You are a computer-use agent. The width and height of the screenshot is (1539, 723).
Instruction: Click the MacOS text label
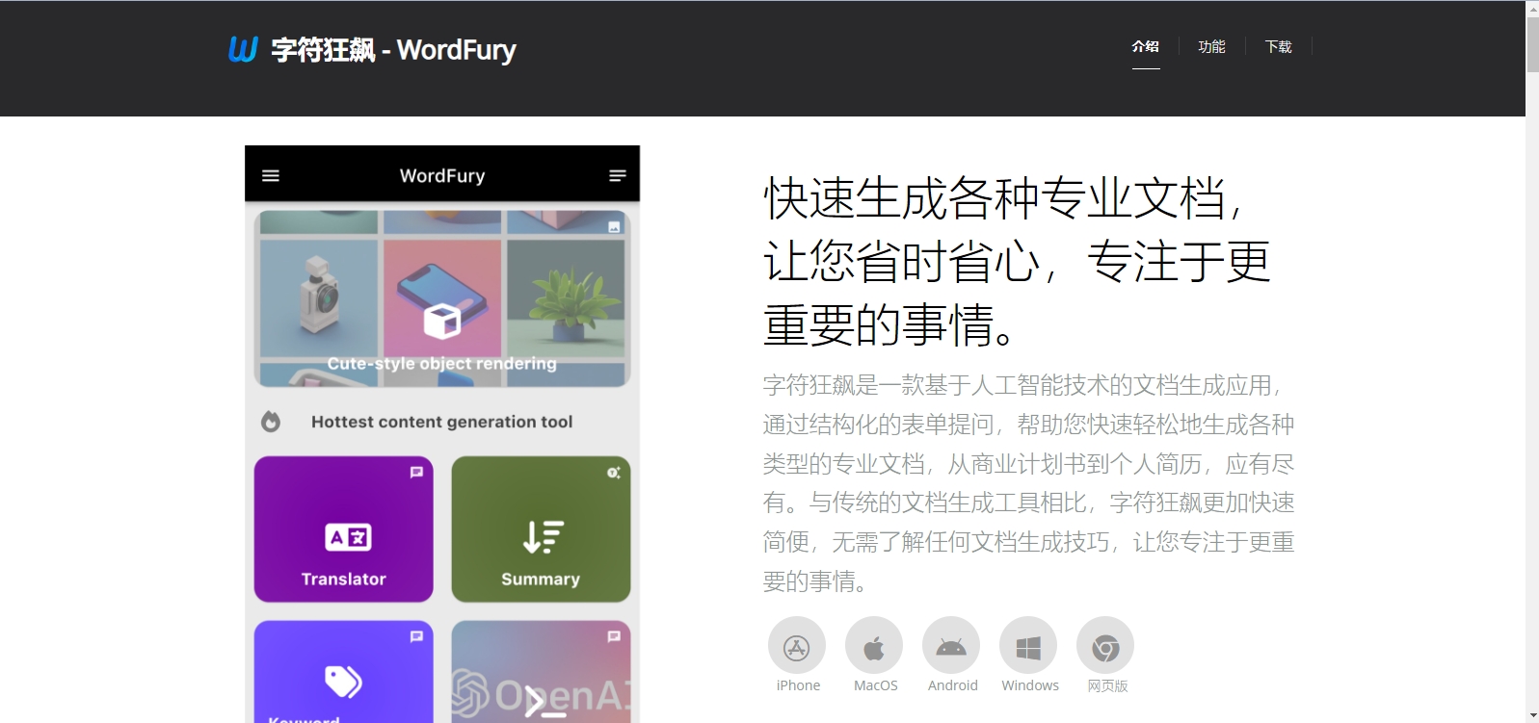click(x=875, y=685)
